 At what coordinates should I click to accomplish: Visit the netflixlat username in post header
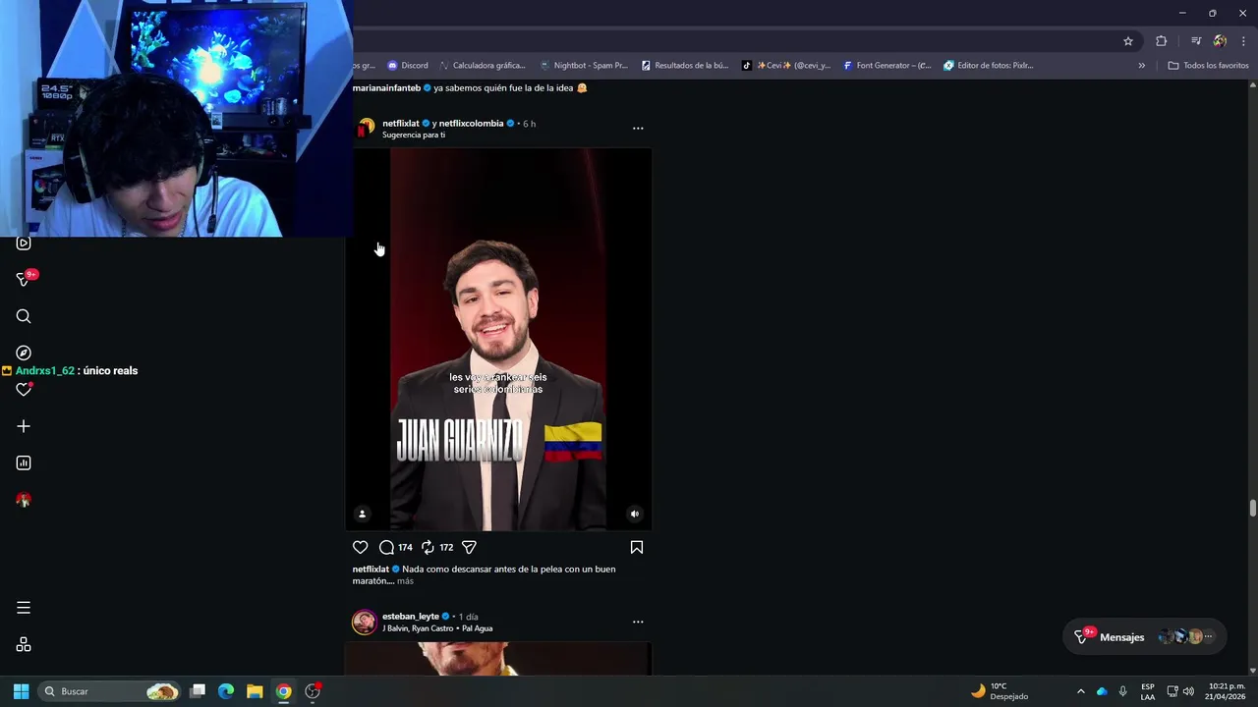(x=401, y=124)
